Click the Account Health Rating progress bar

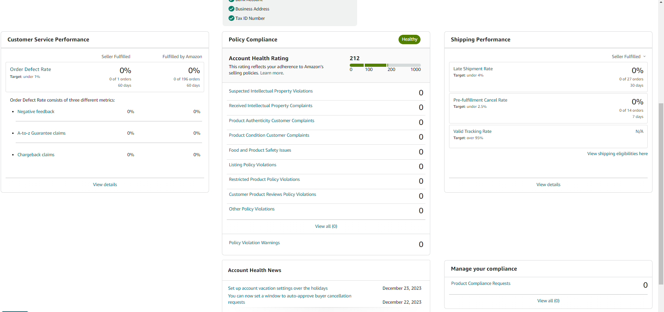(x=385, y=65)
